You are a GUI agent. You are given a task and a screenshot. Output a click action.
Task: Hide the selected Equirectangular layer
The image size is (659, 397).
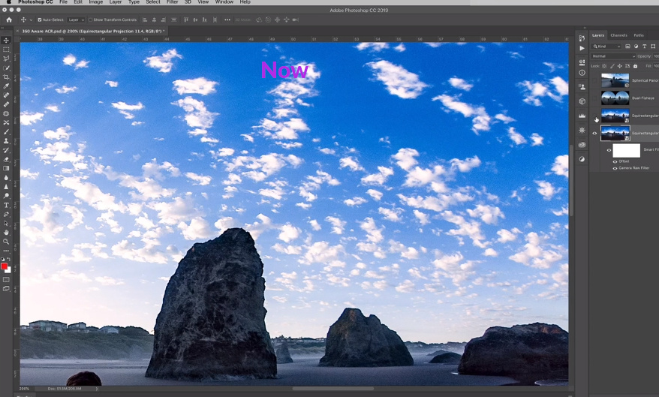(x=594, y=133)
